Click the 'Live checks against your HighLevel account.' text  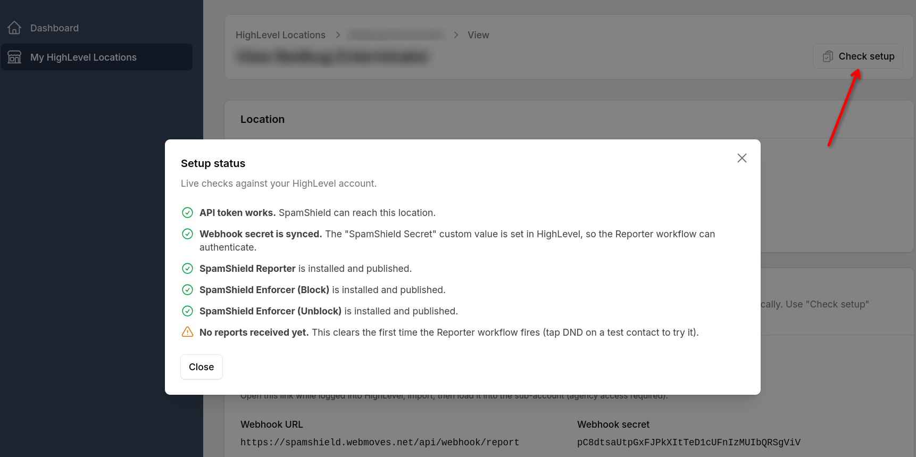click(279, 184)
